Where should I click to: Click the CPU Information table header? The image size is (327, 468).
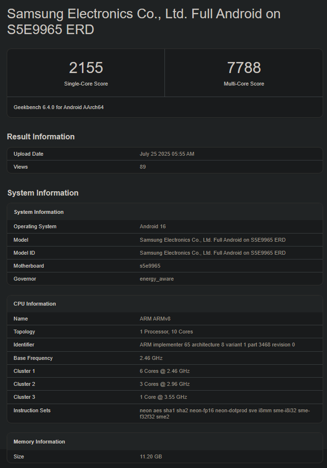click(x=35, y=304)
